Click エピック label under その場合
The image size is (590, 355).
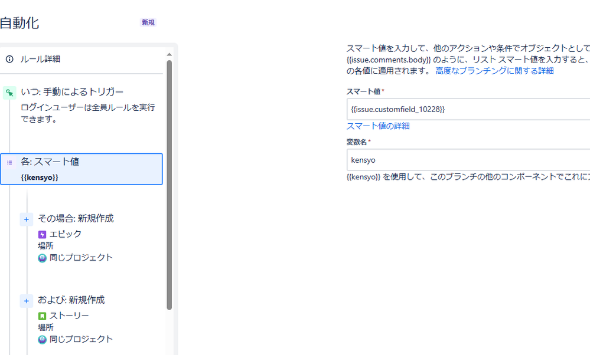[x=66, y=234]
